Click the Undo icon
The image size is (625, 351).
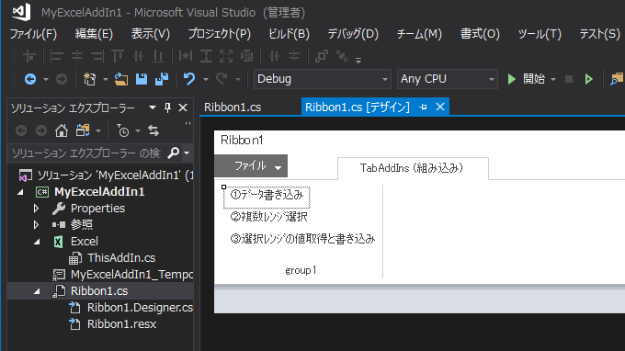[x=189, y=79]
